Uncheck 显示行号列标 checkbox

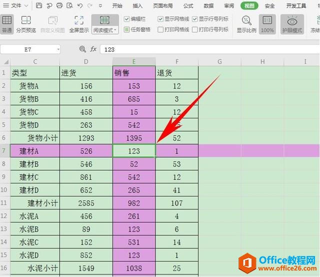coord(195,19)
